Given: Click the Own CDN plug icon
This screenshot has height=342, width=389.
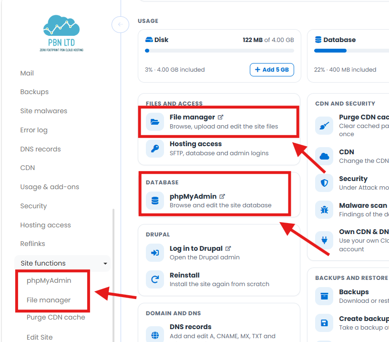Looking at the screenshot, I should coord(324,240).
